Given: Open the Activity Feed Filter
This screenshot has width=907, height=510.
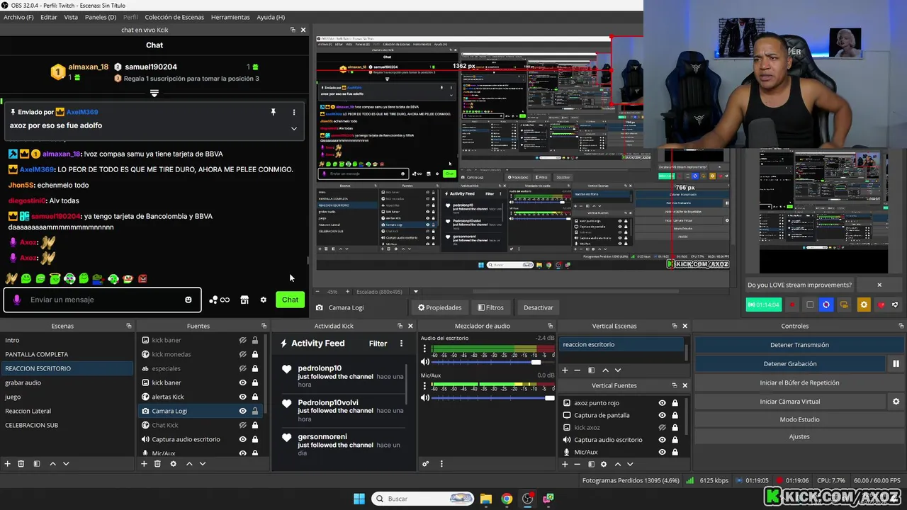Looking at the screenshot, I should coord(378,344).
